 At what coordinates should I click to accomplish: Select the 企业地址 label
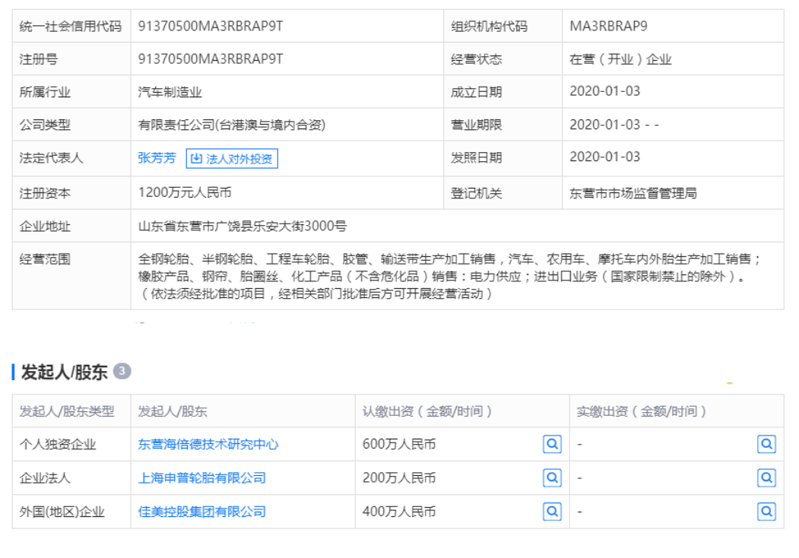(45, 226)
